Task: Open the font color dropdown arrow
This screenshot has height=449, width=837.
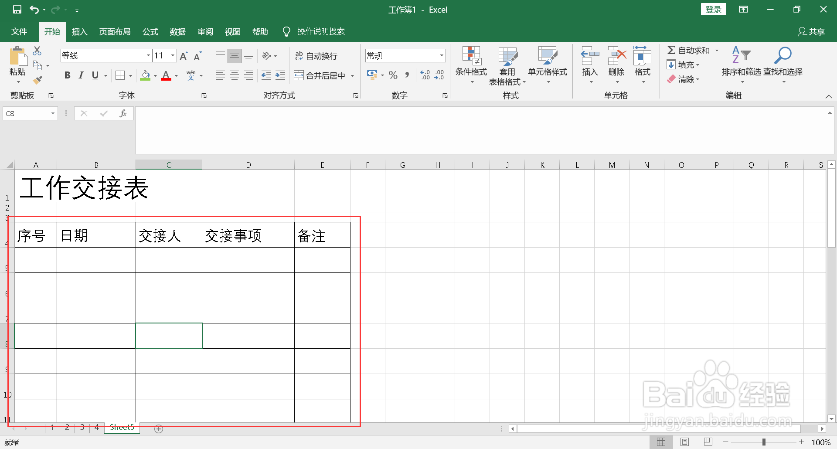Action: tap(176, 75)
